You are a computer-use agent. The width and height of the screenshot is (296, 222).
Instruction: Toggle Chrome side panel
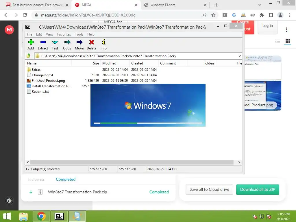pos(271,15)
